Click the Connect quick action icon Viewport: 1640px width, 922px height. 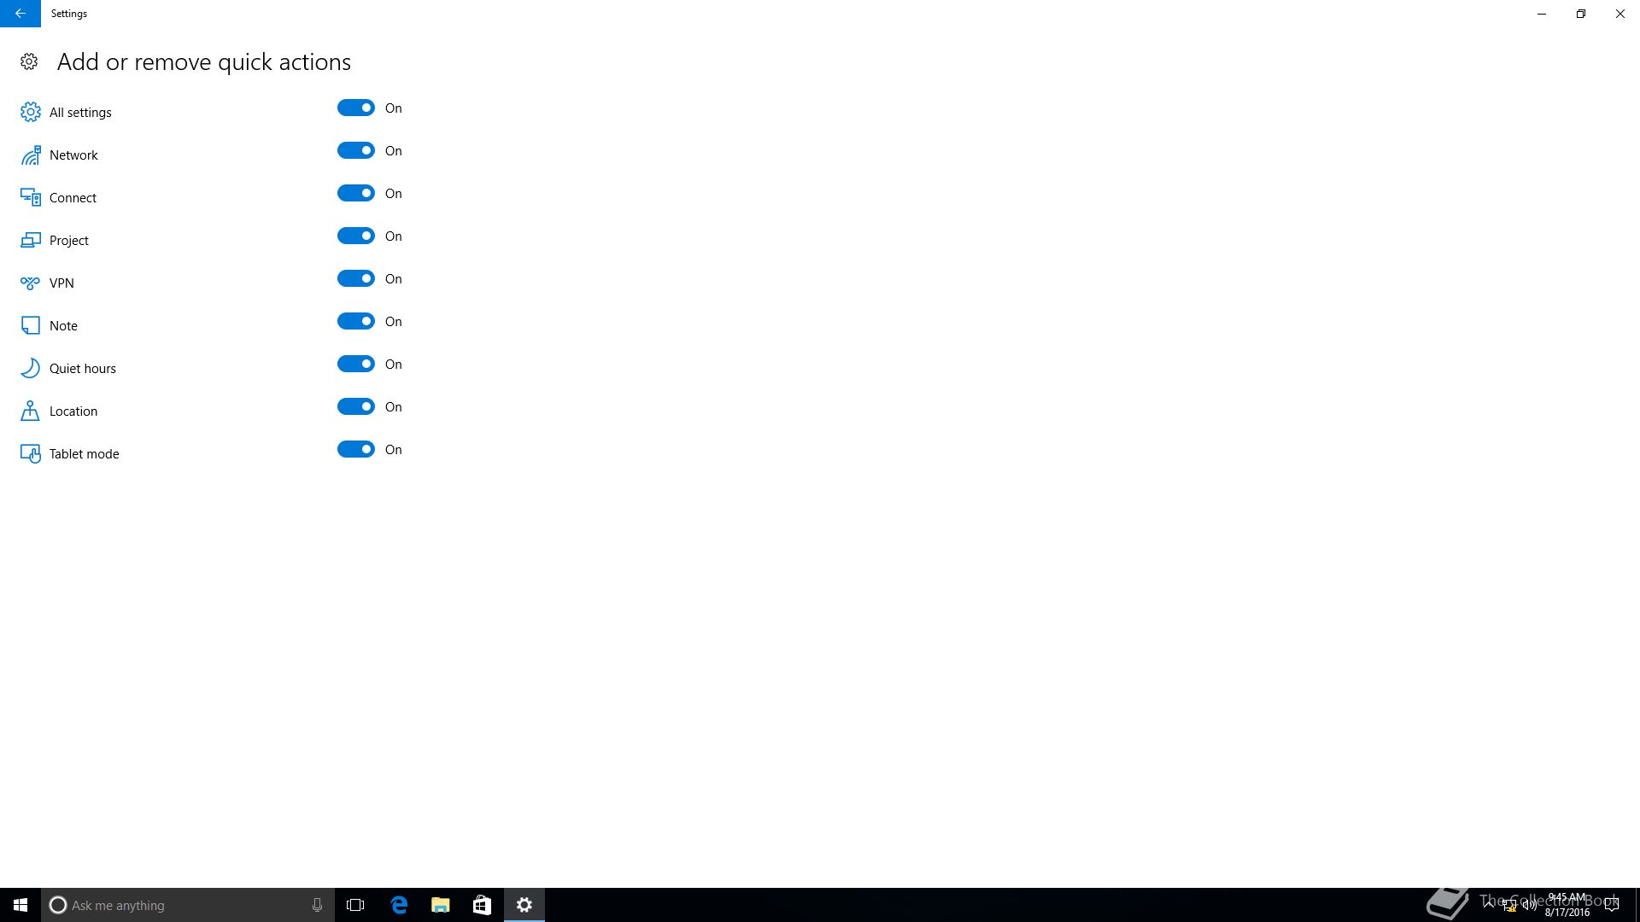point(31,198)
